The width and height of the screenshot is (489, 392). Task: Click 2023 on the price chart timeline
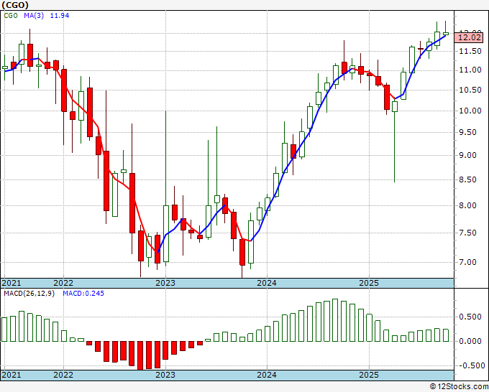[165, 283]
